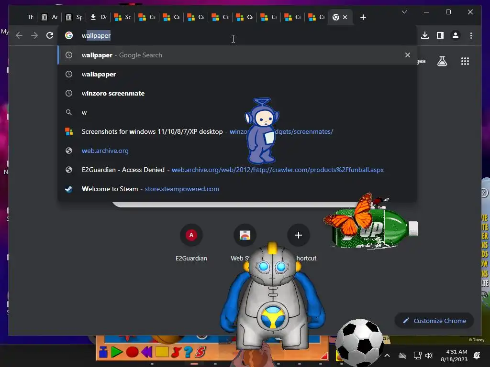
Task: Expand the system tray hidden icons chevron
Action: click(387, 356)
